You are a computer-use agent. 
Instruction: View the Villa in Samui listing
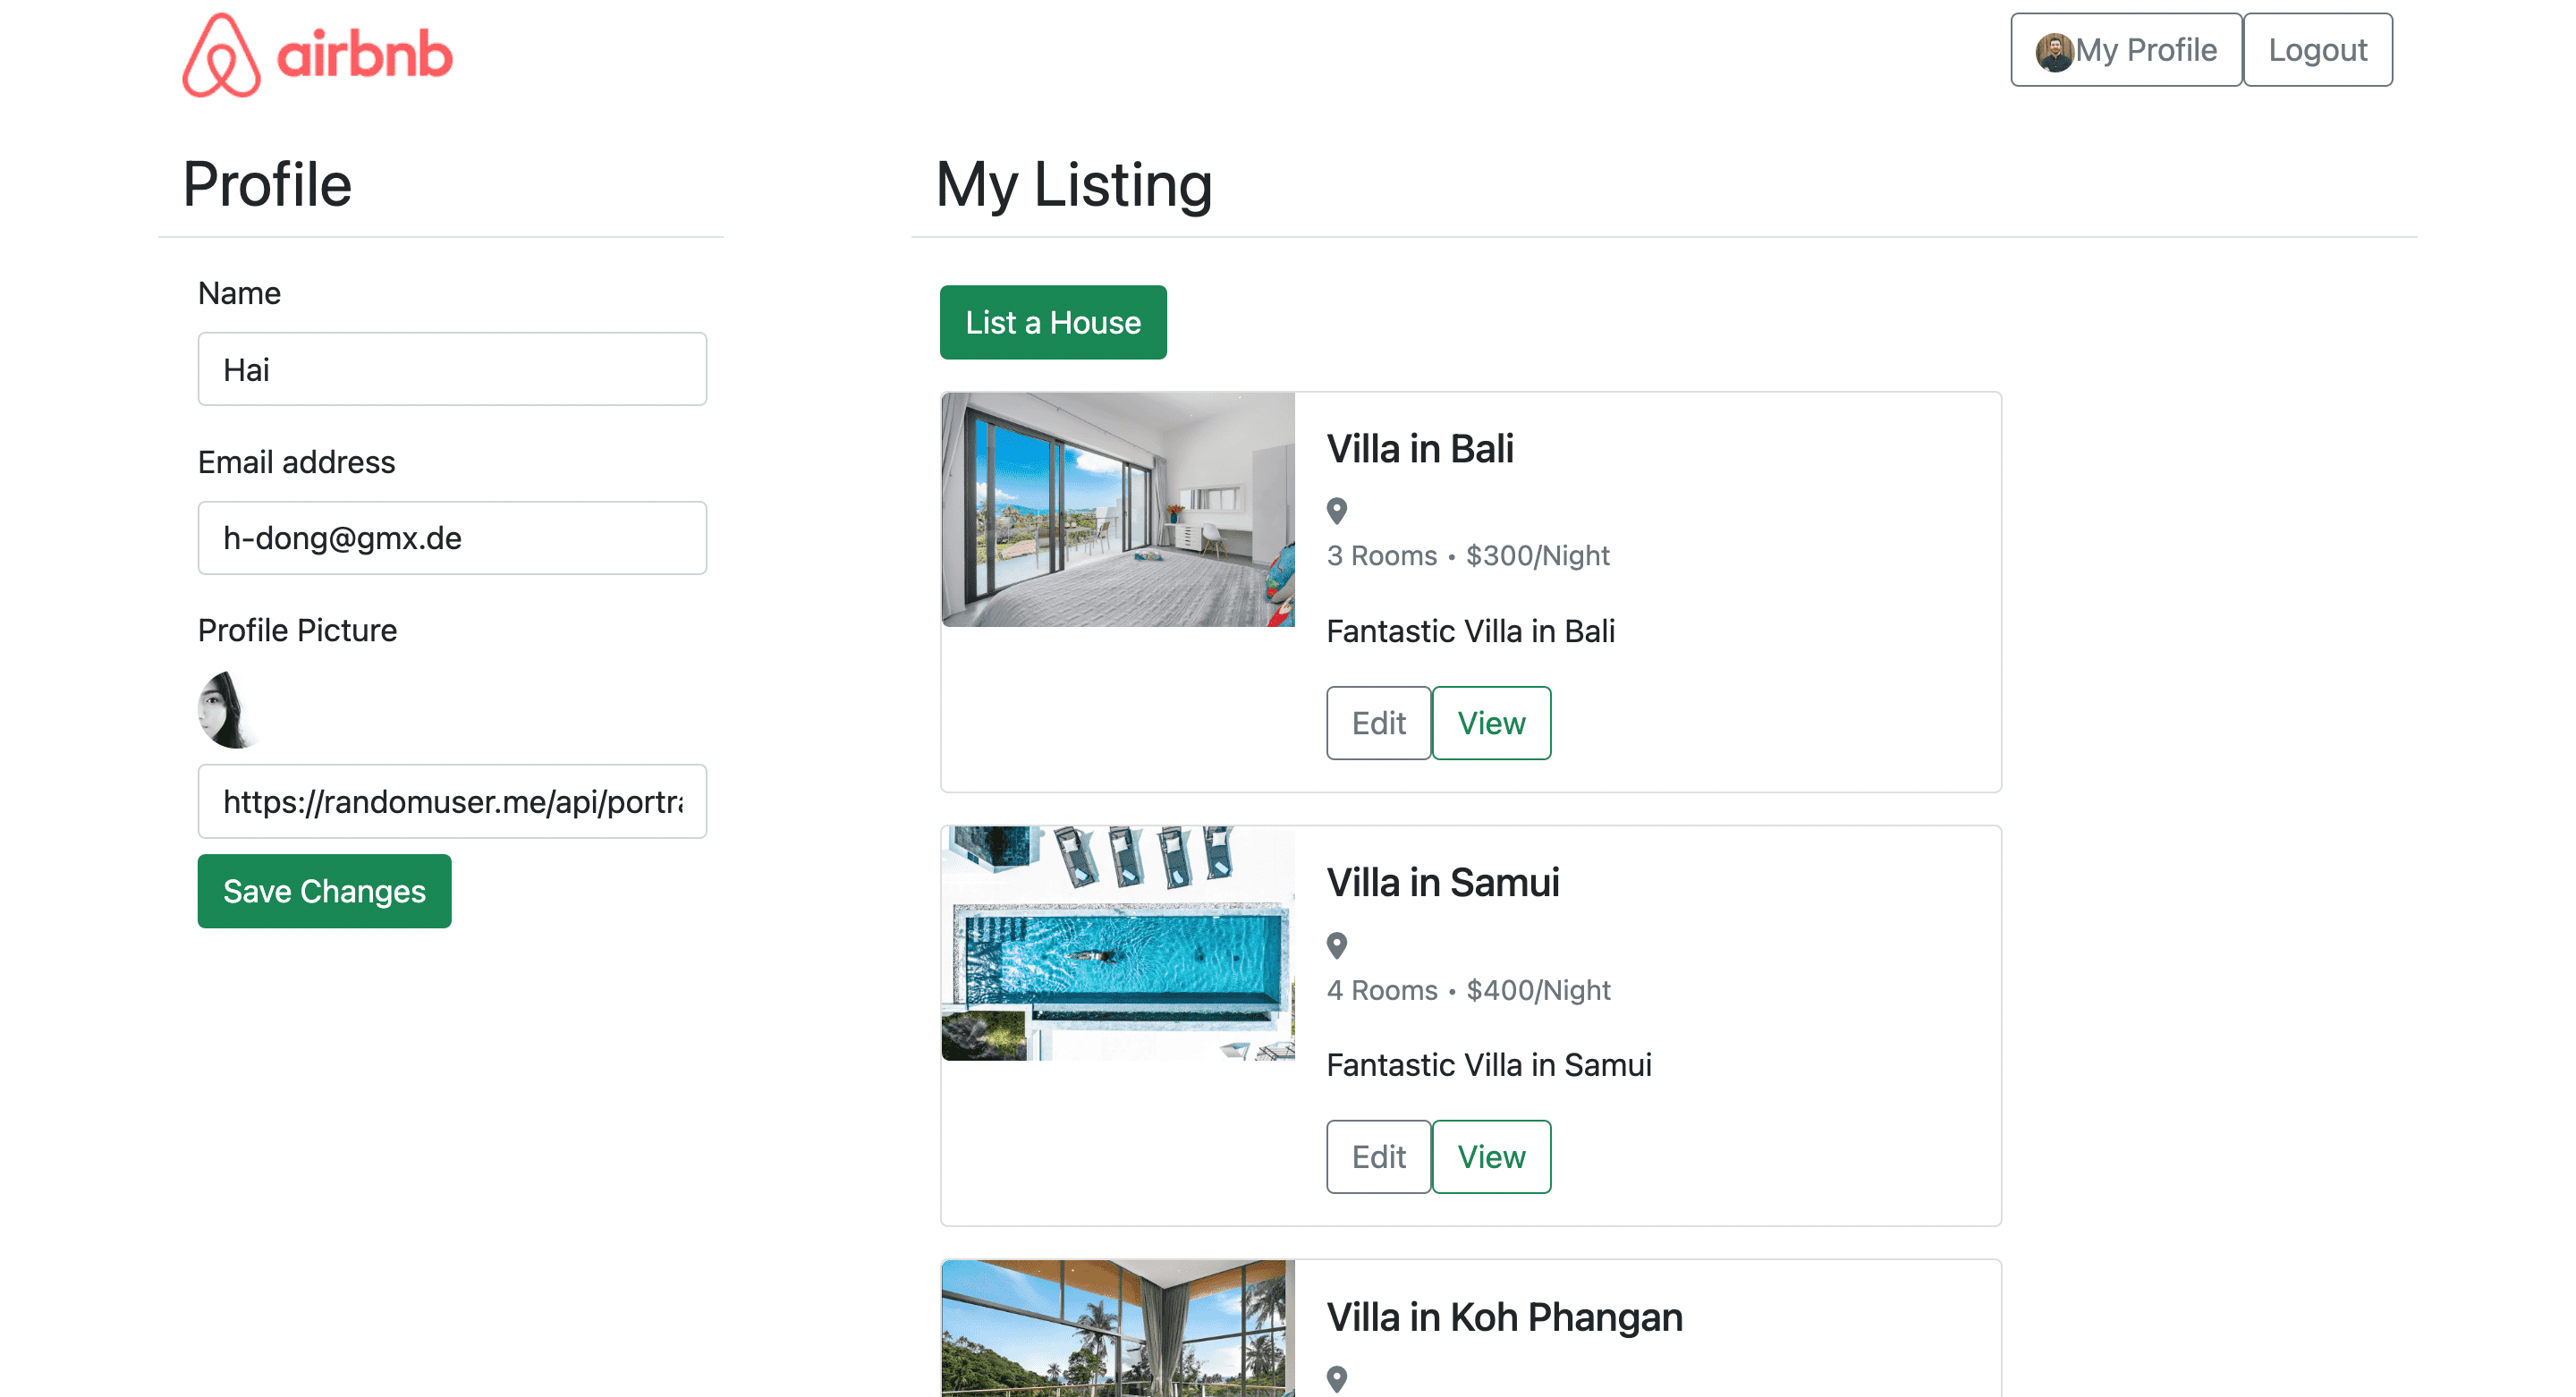coord(1491,1157)
